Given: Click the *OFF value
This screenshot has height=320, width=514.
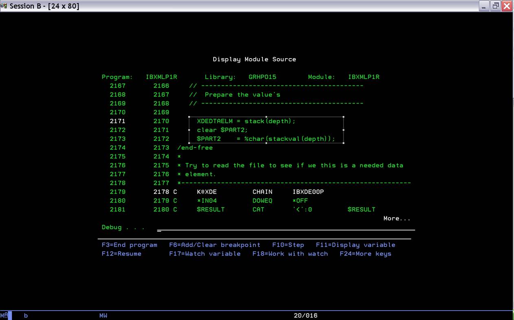Looking at the screenshot, I should click(300, 201).
